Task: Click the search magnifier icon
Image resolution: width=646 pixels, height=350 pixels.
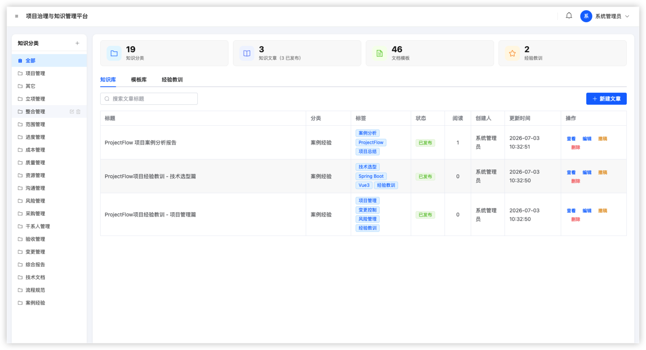Action: (x=107, y=99)
